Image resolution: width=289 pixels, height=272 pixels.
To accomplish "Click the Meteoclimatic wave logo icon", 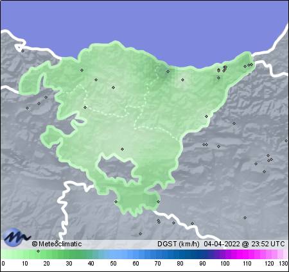I will coord(17,237).
